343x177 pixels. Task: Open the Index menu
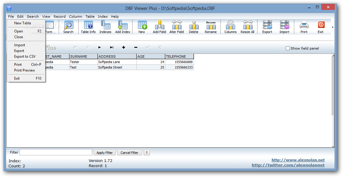click(103, 16)
